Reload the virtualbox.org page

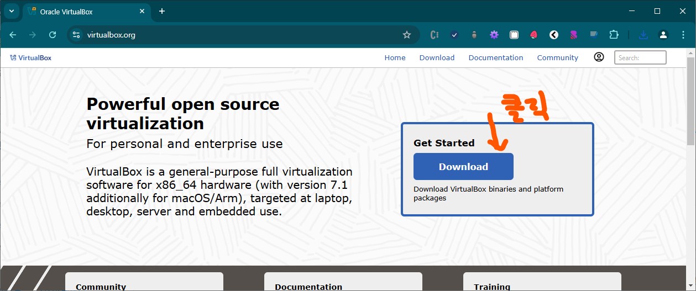pyautogui.click(x=53, y=35)
